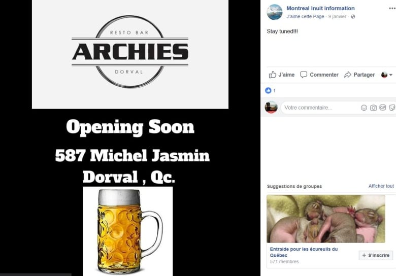Open the post options three-dots menu
Viewport: 396px width, 276px height.
pyautogui.click(x=392, y=8)
